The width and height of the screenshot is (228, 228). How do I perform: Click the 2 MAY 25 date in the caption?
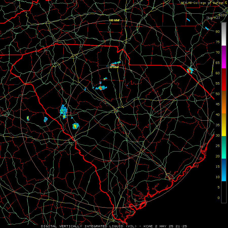164,226
